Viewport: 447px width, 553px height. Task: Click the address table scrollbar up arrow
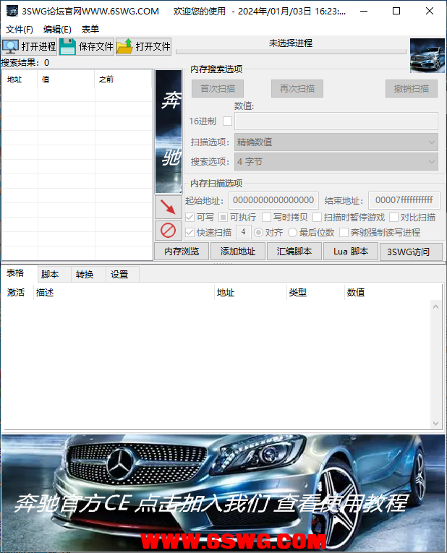(436, 306)
